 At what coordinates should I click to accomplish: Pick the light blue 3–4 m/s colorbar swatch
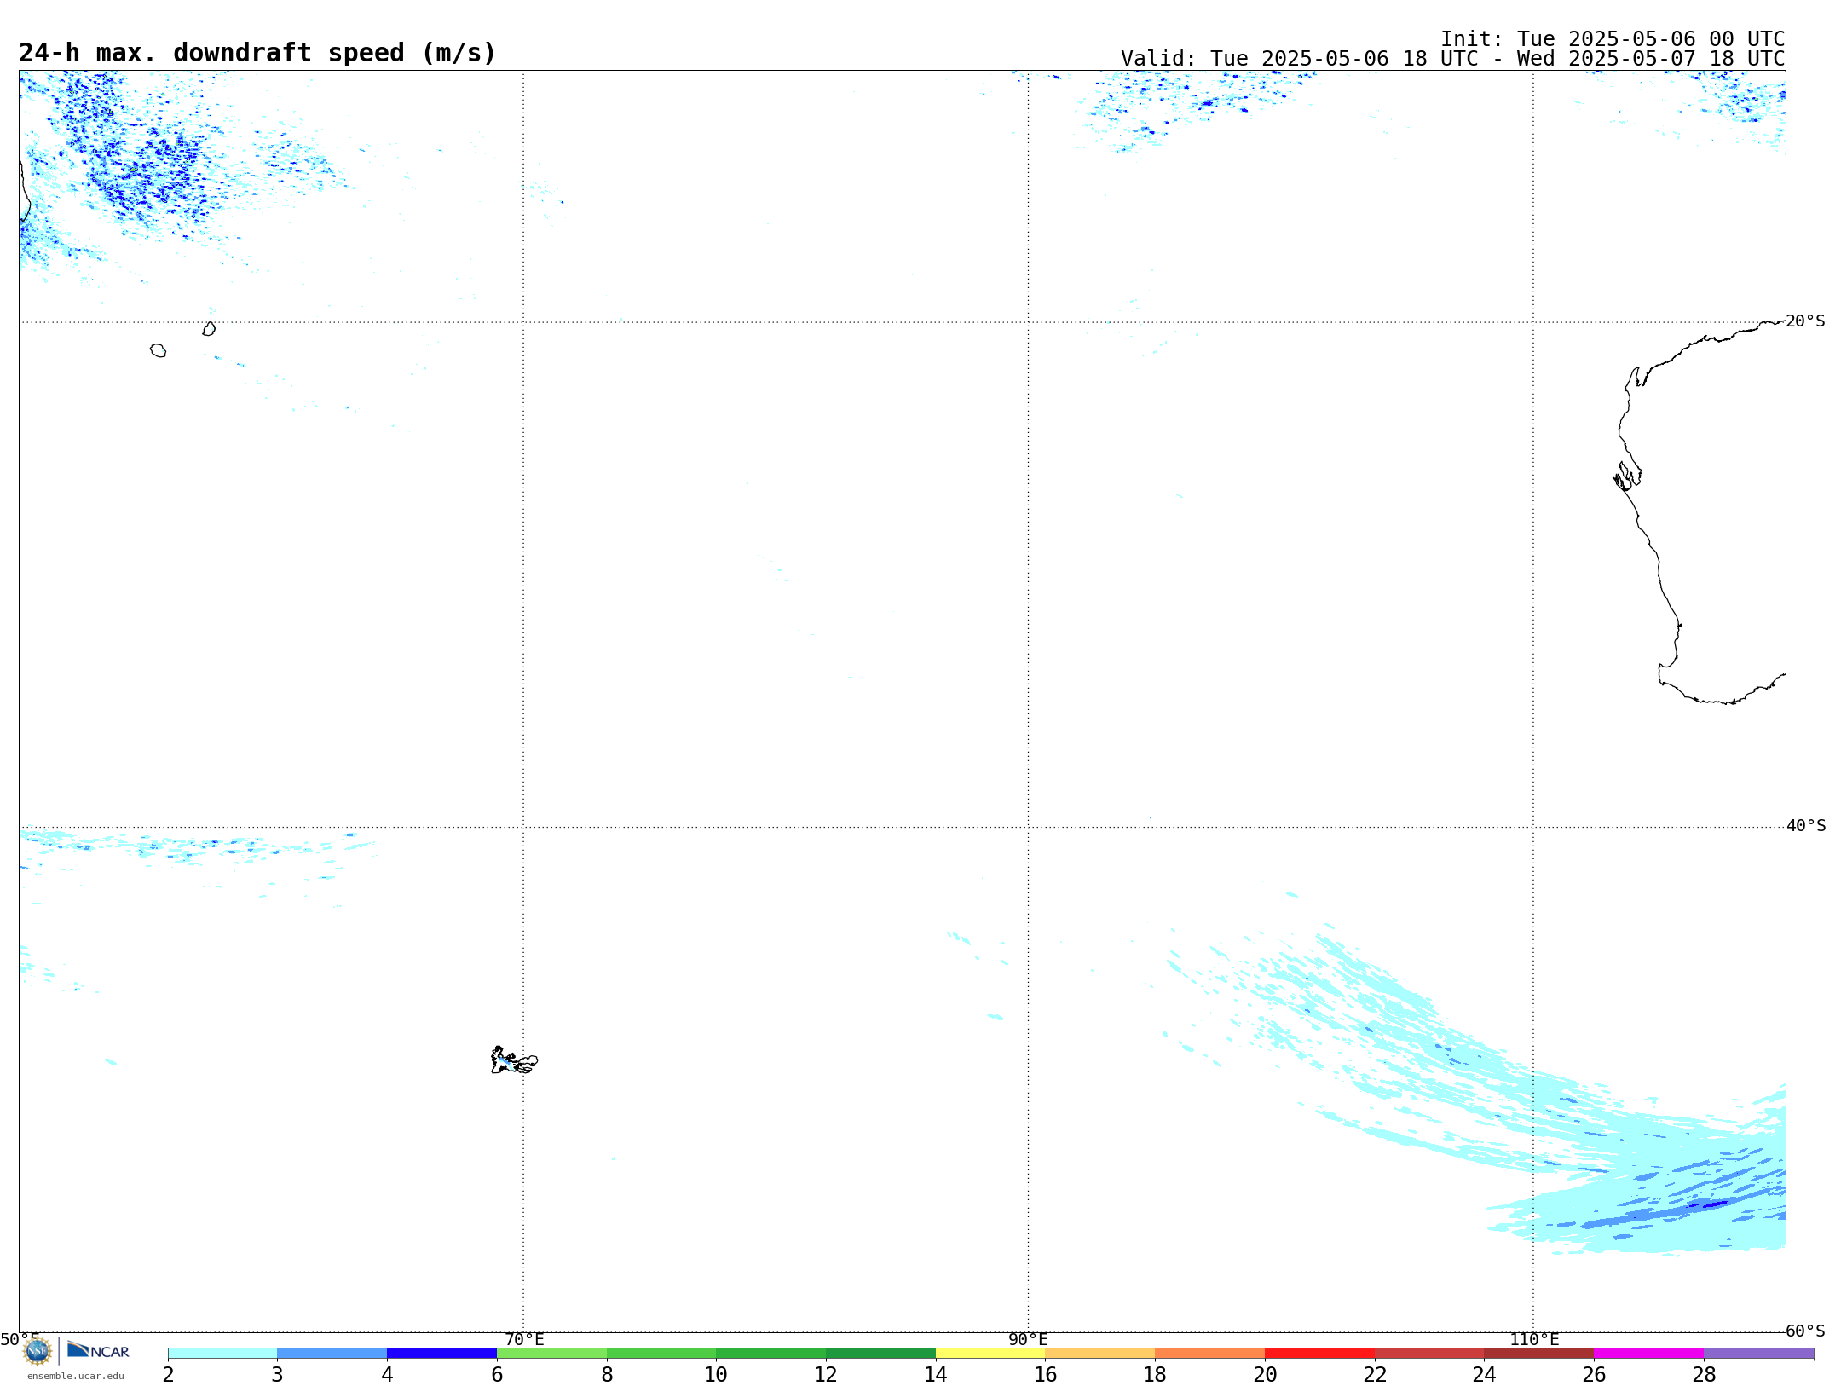[x=332, y=1353]
